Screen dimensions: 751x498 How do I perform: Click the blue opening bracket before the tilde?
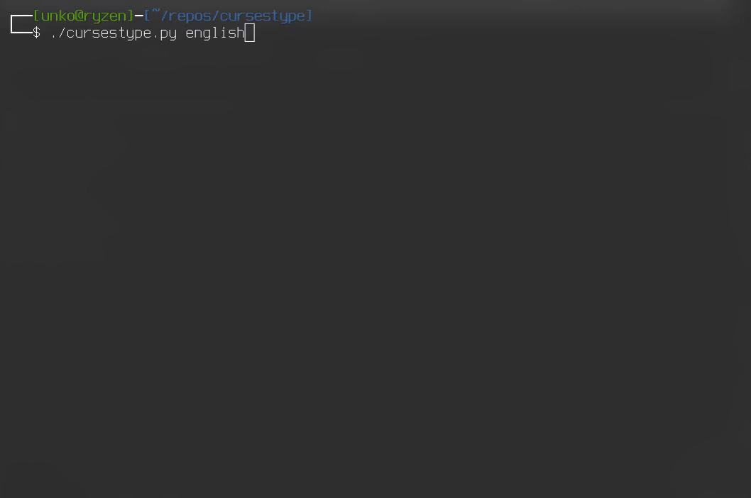(147, 16)
